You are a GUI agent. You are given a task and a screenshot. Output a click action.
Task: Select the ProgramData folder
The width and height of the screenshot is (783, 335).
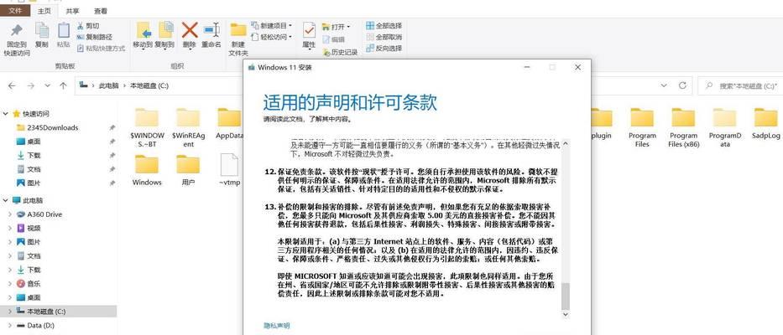(725, 127)
